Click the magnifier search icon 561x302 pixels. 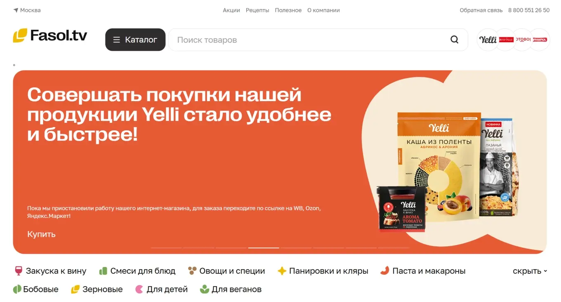[454, 40]
